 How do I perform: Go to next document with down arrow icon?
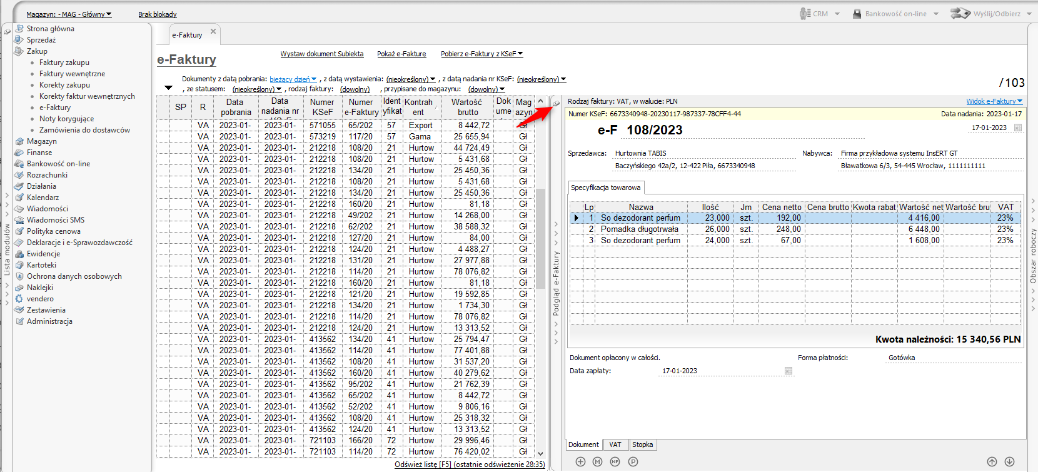(x=1009, y=461)
